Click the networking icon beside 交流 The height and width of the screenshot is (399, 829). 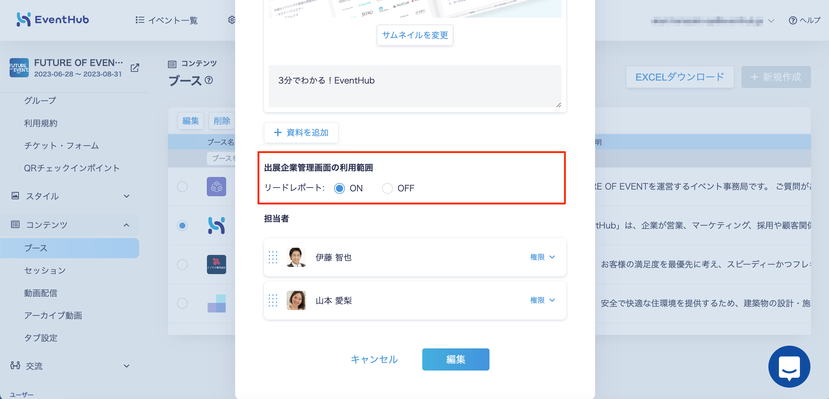(x=15, y=365)
